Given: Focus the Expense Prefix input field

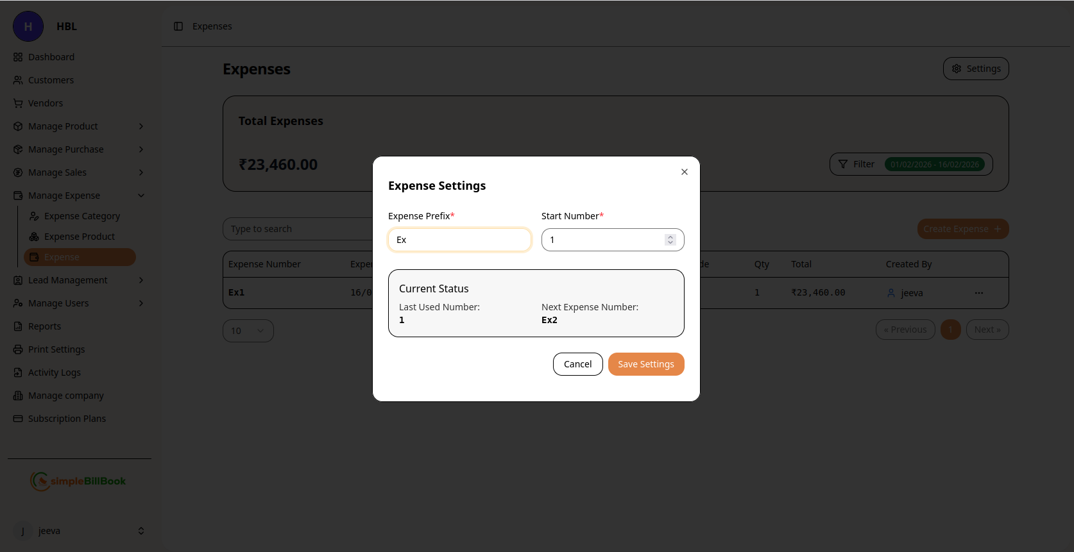Looking at the screenshot, I should pyautogui.click(x=459, y=240).
